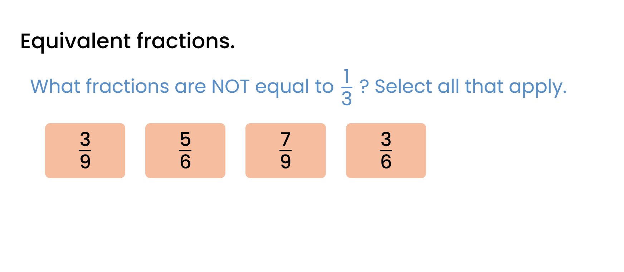Click the "Select all that apply." text

point(471,87)
